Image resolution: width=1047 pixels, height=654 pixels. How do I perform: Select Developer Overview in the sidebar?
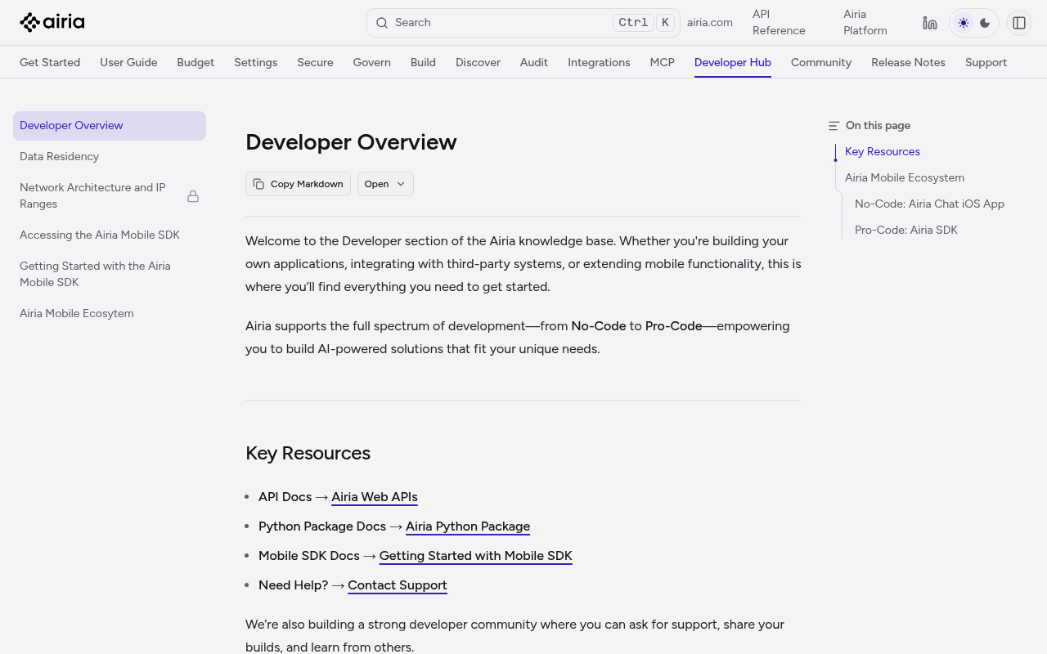[x=110, y=126]
